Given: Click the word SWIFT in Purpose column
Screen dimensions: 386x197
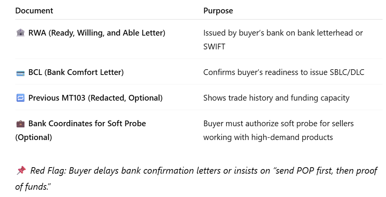Looking at the screenshot, I should click(x=214, y=47).
